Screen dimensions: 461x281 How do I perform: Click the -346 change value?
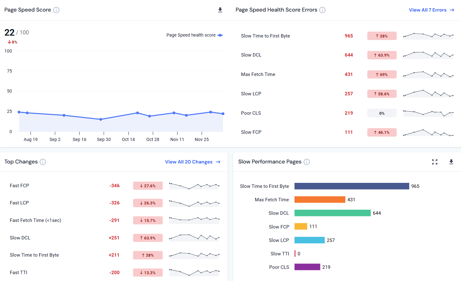click(115, 186)
